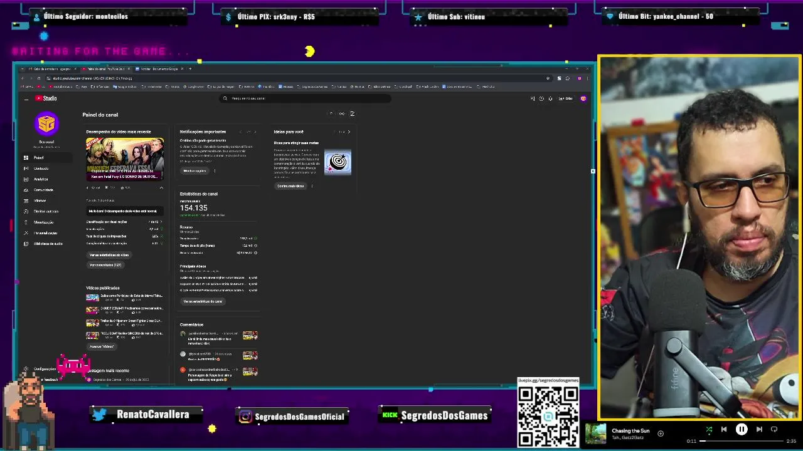This screenshot has width=803, height=451.
Task: Click Ver as estatísticas do vídeo
Action: pos(109,255)
